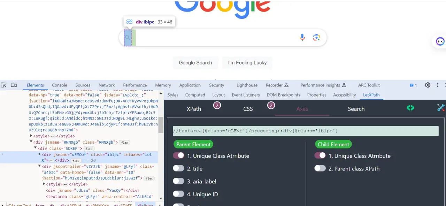The height and width of the screenshot is (206, 446).
Task: Click div.SDkEP in the breadcrumb bar
Action: point(123,205)
